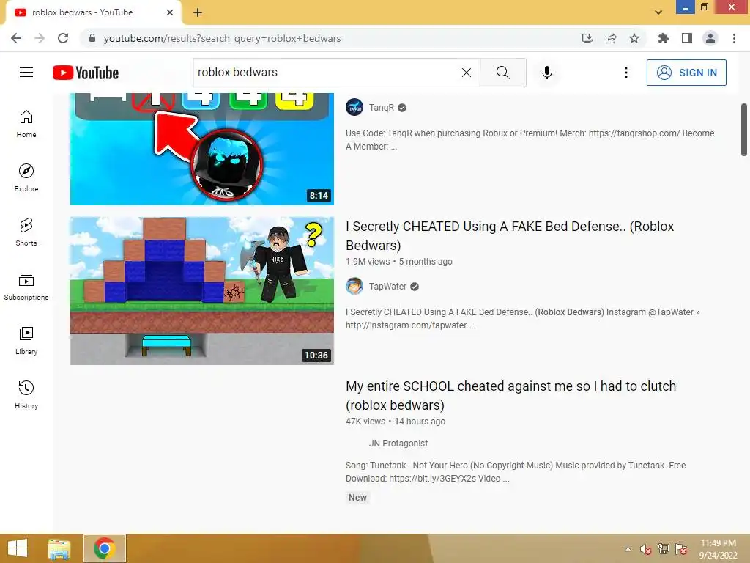Open Chrome's three-dot menu

734,38
